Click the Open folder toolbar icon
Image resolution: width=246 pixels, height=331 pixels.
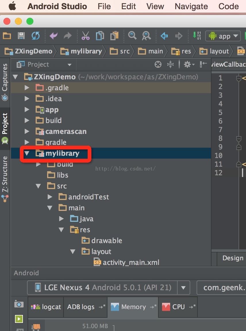(x=7, y=36)
